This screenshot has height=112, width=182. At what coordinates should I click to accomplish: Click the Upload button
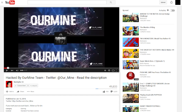[x=163, y=2]
